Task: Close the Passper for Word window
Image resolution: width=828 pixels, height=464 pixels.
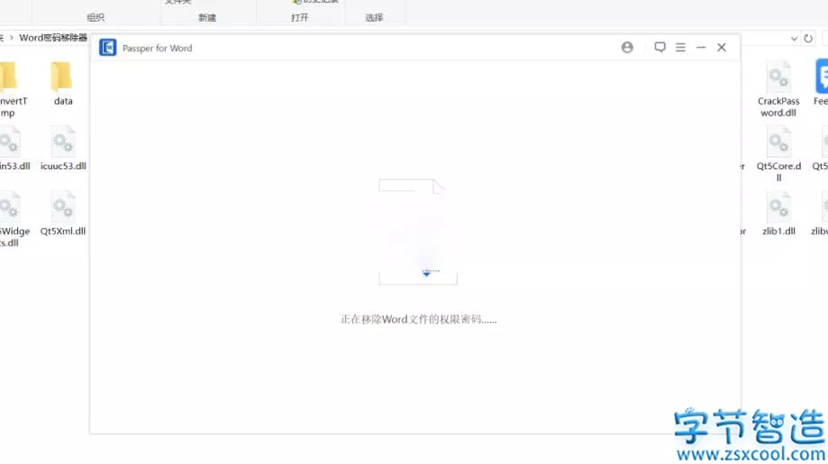Action: (722, 48)
